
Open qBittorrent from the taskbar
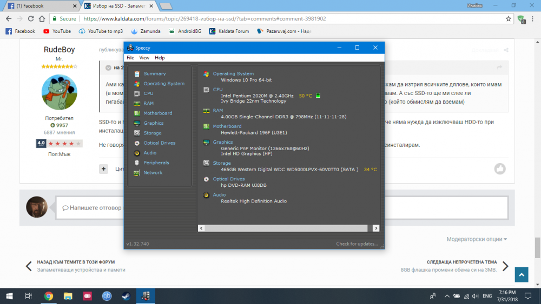point(107,296)
